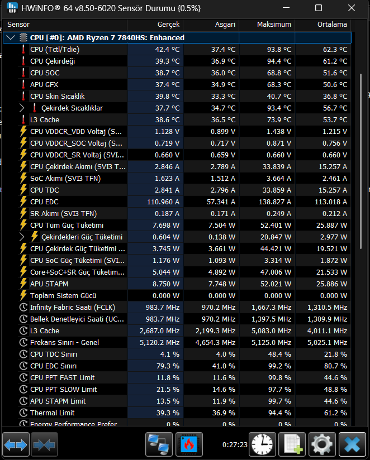Click the lightning icon beside CPU EDC
The height and width of the screenshot is (460, 370).
pyautogui.click(x=23, y=202)
